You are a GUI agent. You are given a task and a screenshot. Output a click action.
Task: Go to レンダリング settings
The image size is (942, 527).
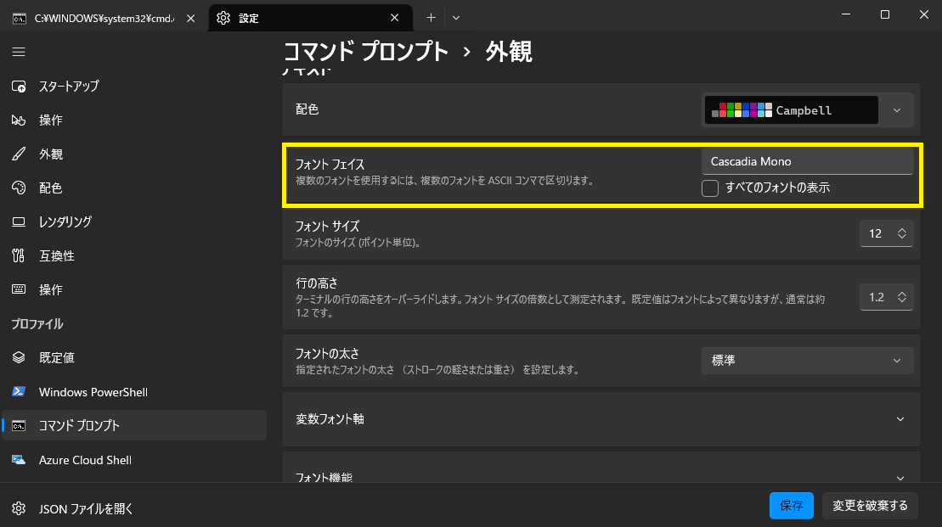coord(65,222)
